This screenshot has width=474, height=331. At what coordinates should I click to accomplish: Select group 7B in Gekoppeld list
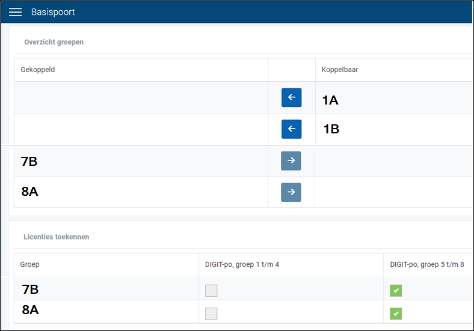coord(29,161)
